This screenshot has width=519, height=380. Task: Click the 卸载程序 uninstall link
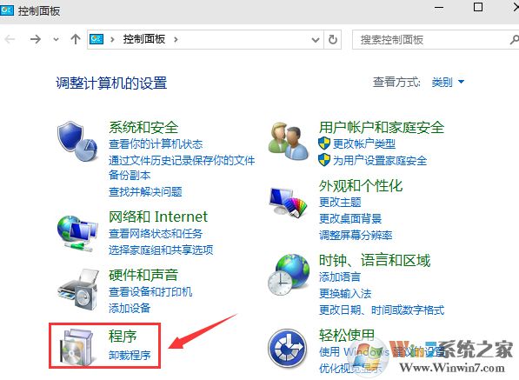pyautogui.click(x=130, y=355)
